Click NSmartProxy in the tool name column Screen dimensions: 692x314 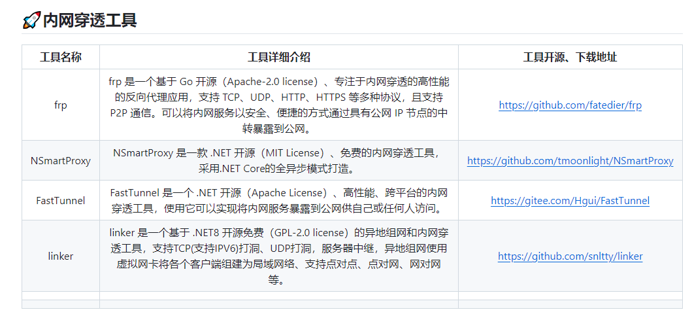61,160
